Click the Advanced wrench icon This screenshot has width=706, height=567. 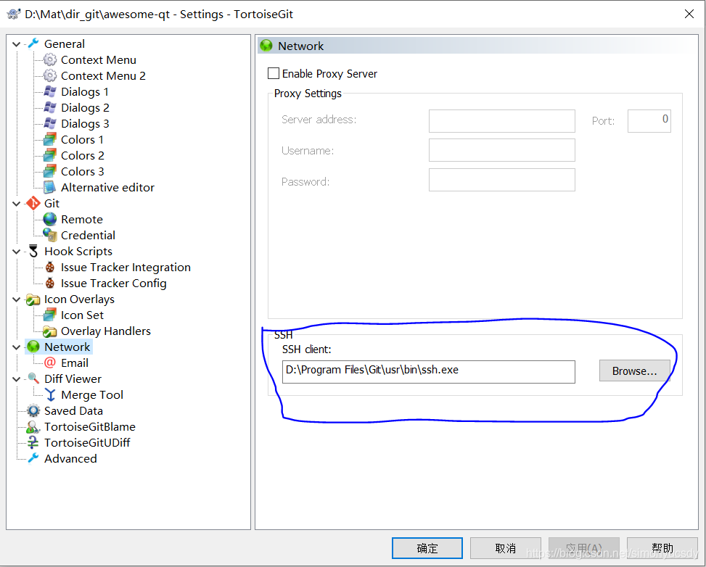tap(33, 458)
